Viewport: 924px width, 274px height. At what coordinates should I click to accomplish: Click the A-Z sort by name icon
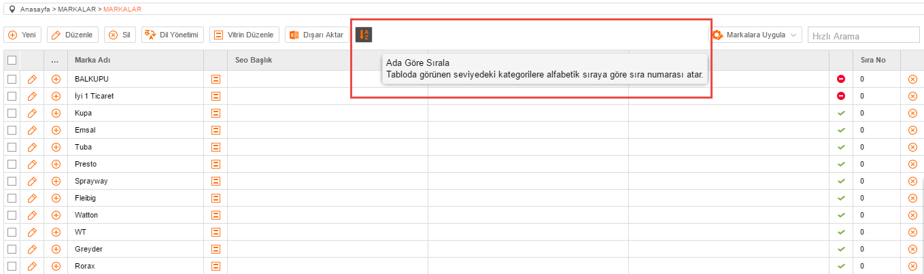tap(364, 35)
